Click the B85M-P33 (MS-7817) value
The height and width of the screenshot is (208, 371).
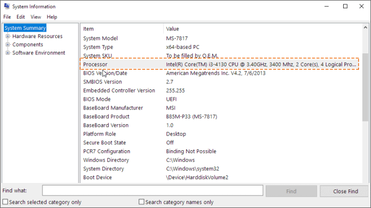pyautogui.click(x=192, y=117)
